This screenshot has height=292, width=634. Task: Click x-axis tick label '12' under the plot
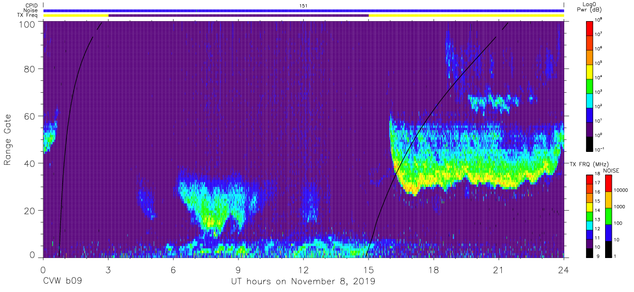304,269
